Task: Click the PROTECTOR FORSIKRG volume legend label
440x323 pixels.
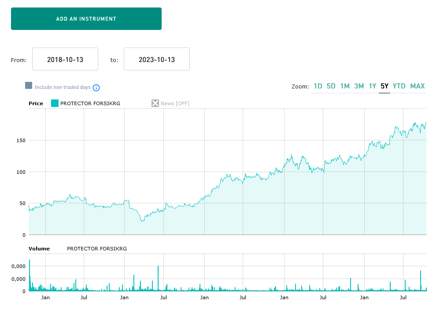Action: click(96, 249)
